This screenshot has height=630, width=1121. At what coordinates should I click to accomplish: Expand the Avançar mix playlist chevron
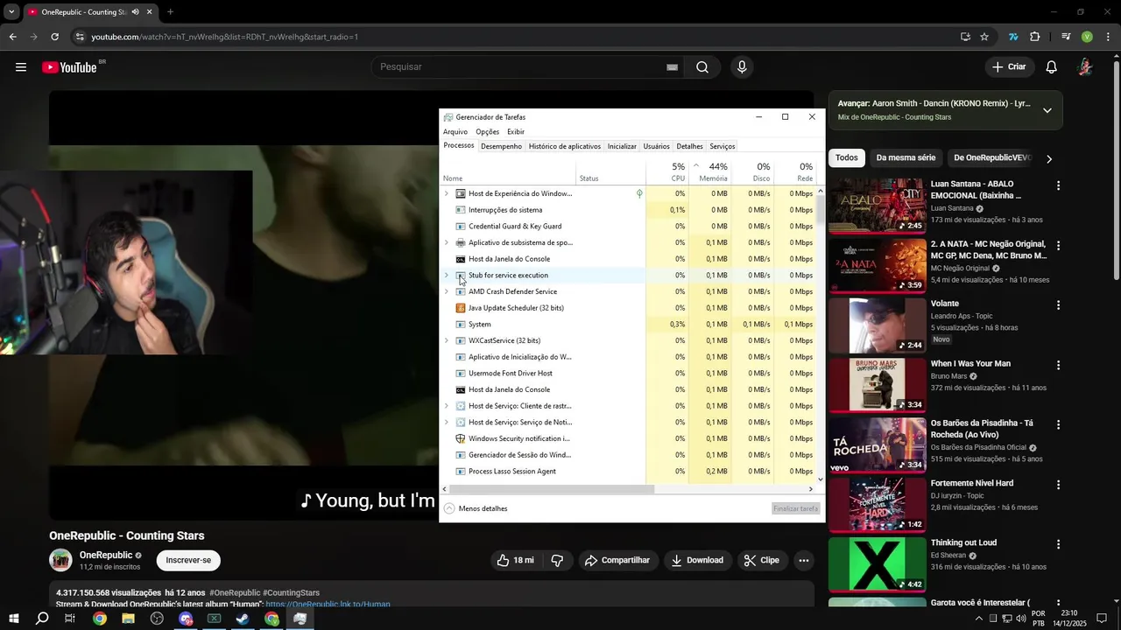point(1047,110)
